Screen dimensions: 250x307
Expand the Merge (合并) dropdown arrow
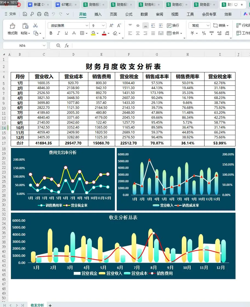[181, 33]
